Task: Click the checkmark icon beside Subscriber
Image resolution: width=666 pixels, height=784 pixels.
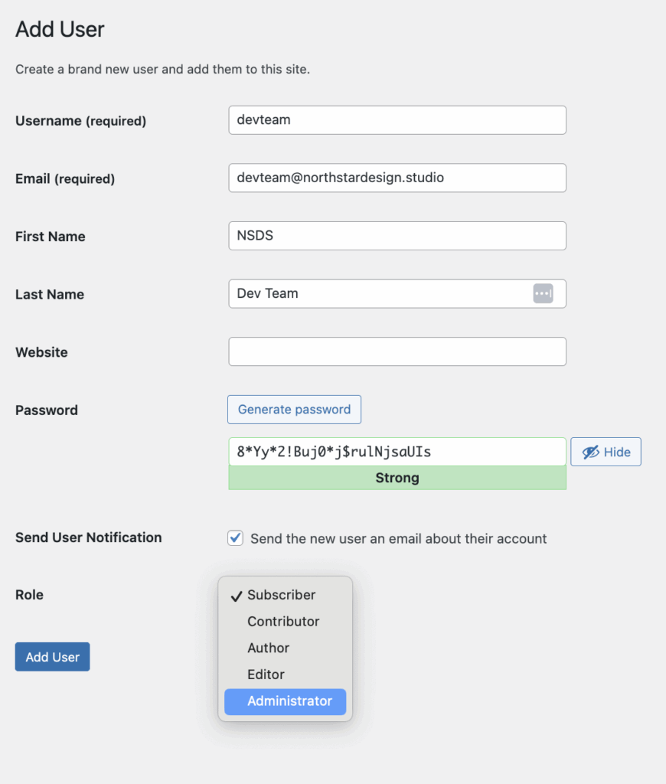Action: [x=237, y=596]
